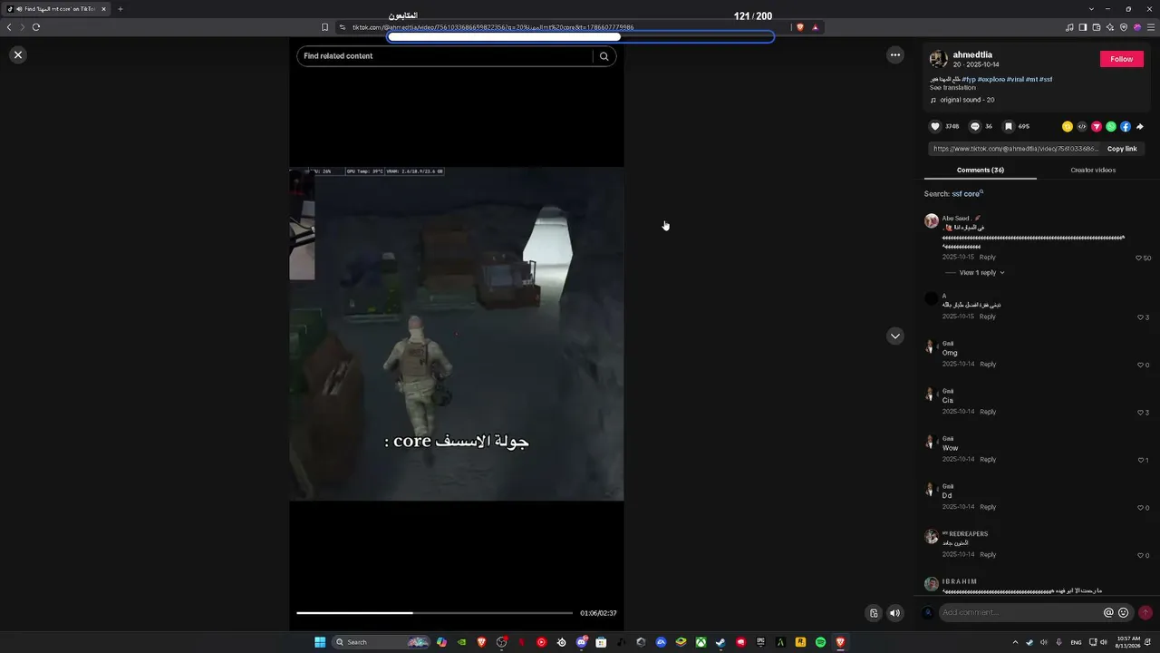Mute the video with the speaker icon

pos(894,613)
